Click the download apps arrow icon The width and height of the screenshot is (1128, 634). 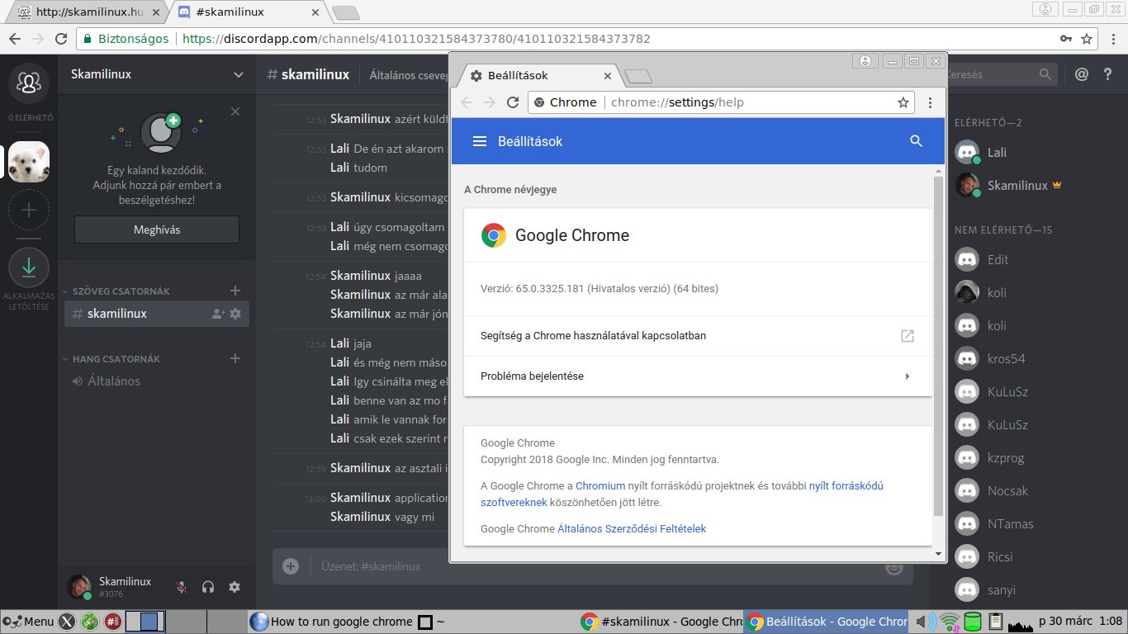coord(29,267)
